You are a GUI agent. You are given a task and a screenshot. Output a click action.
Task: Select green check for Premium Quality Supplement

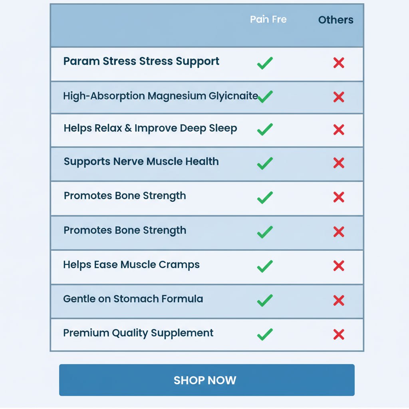click(x=265, y=334)
